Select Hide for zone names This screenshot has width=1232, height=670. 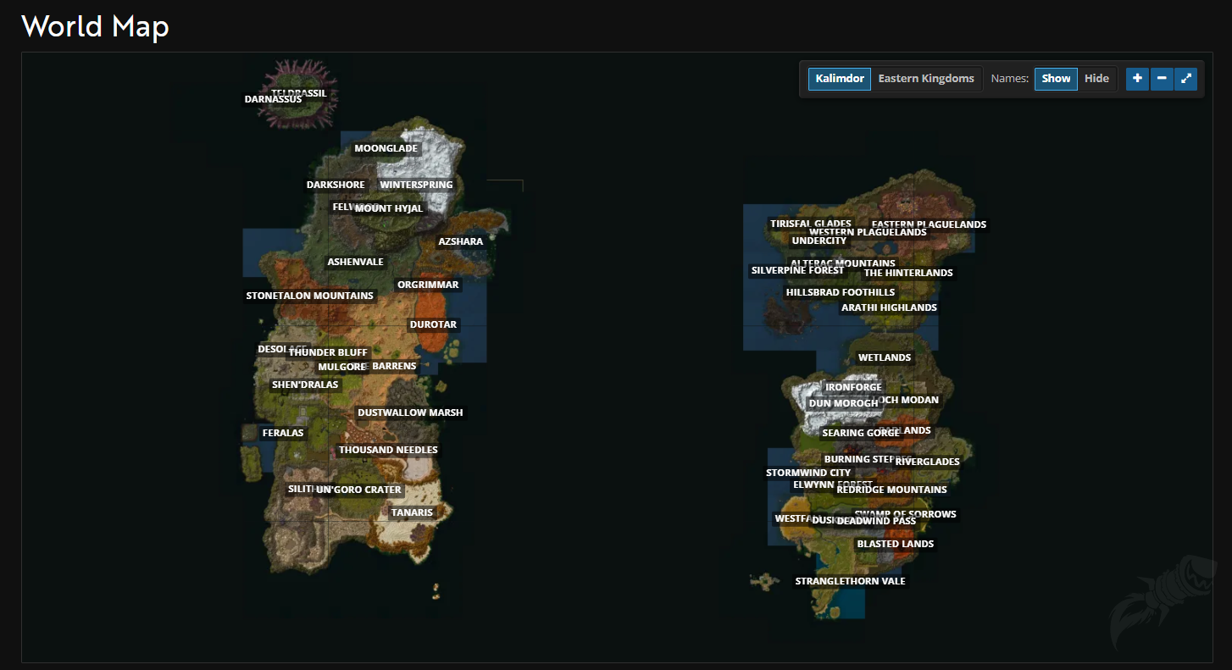tap(1096, 79)
